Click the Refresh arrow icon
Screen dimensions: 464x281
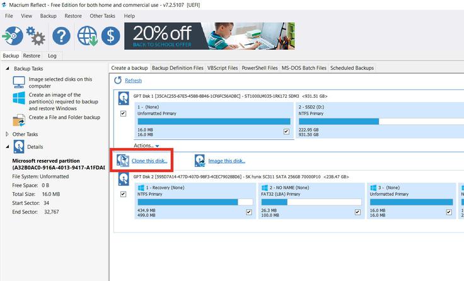coord(118,80)
